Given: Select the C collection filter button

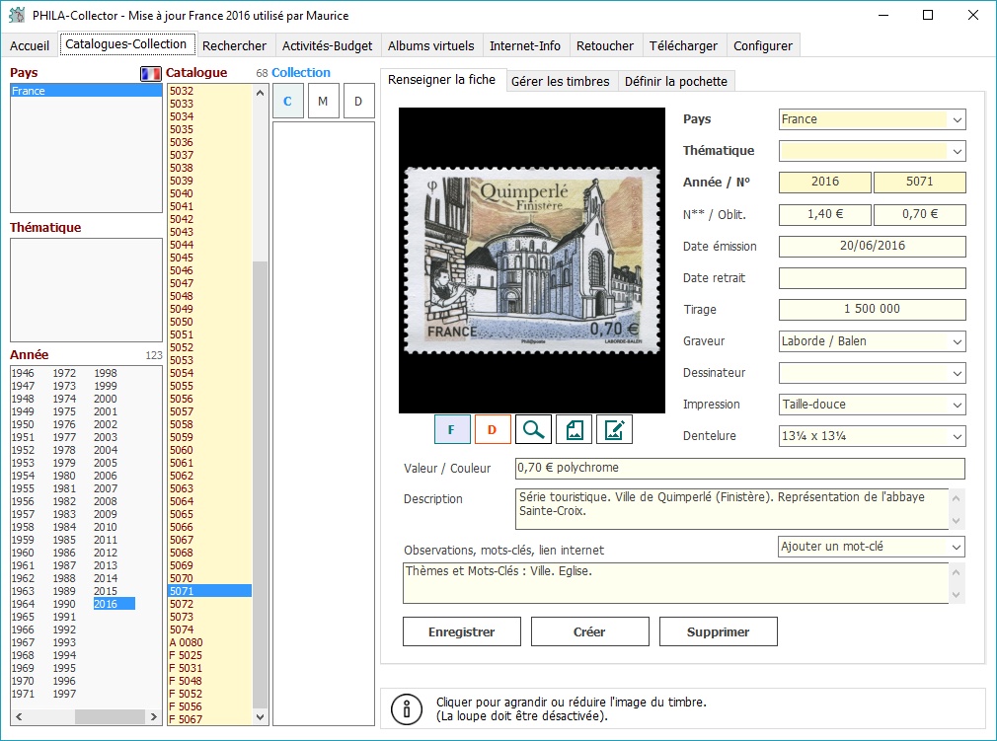Looking at the screenshot, I should tap(288, 102).
